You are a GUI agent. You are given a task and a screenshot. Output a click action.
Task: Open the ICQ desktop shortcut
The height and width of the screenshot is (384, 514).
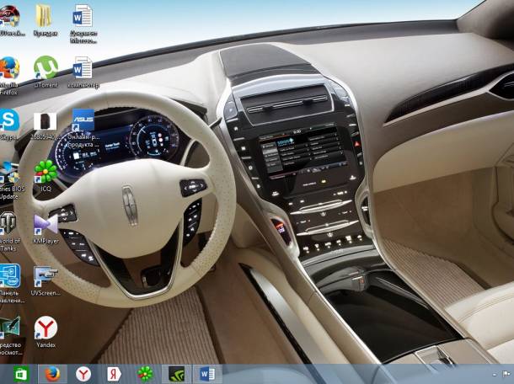(x=46, y=173)
